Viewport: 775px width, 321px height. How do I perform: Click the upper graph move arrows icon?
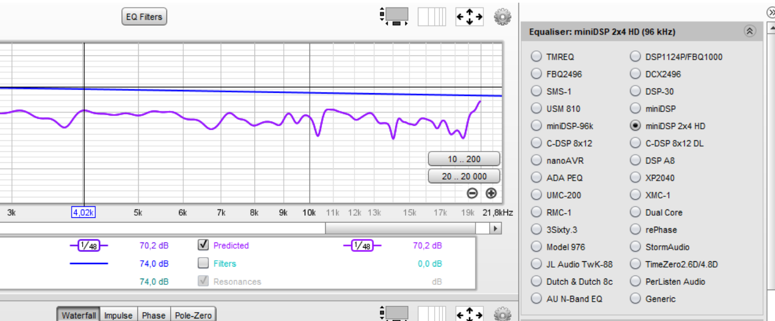(x=469, y=17)
